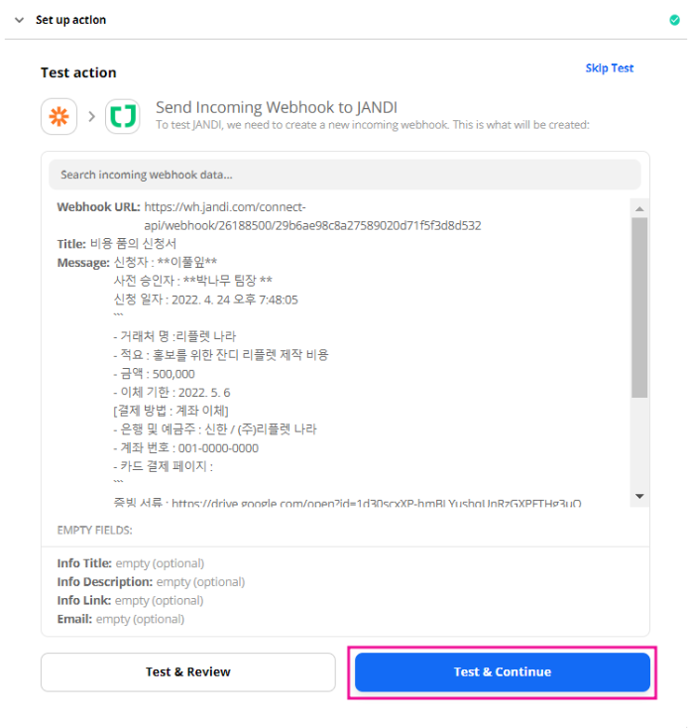
Task: Click the Skip Test link
Action: (609, 68)
